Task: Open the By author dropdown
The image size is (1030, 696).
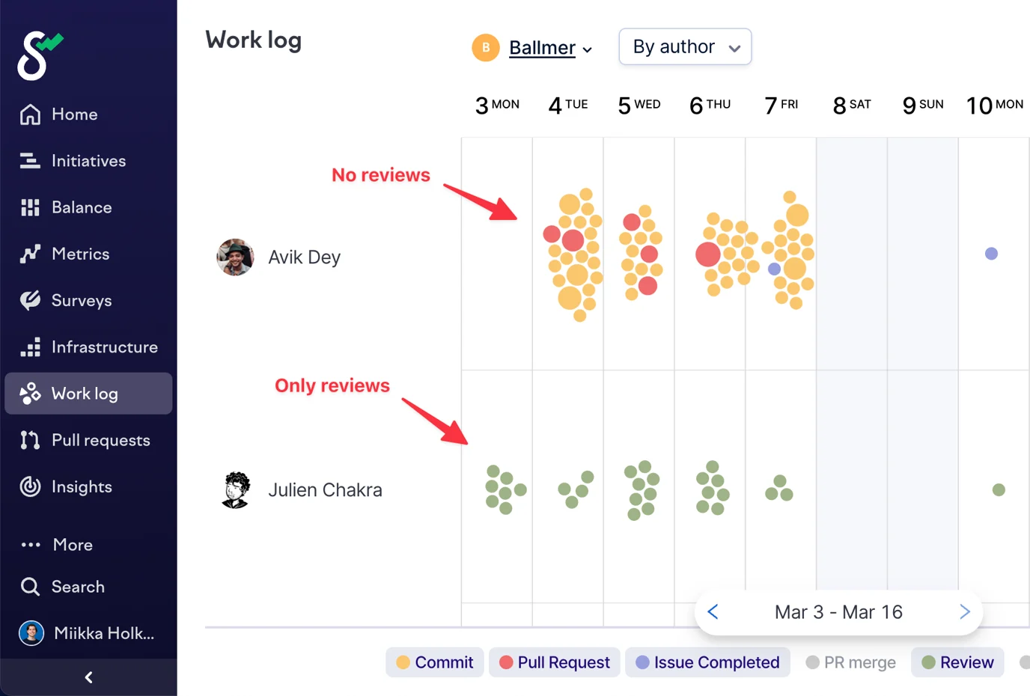Action: (x=685, y=46)
